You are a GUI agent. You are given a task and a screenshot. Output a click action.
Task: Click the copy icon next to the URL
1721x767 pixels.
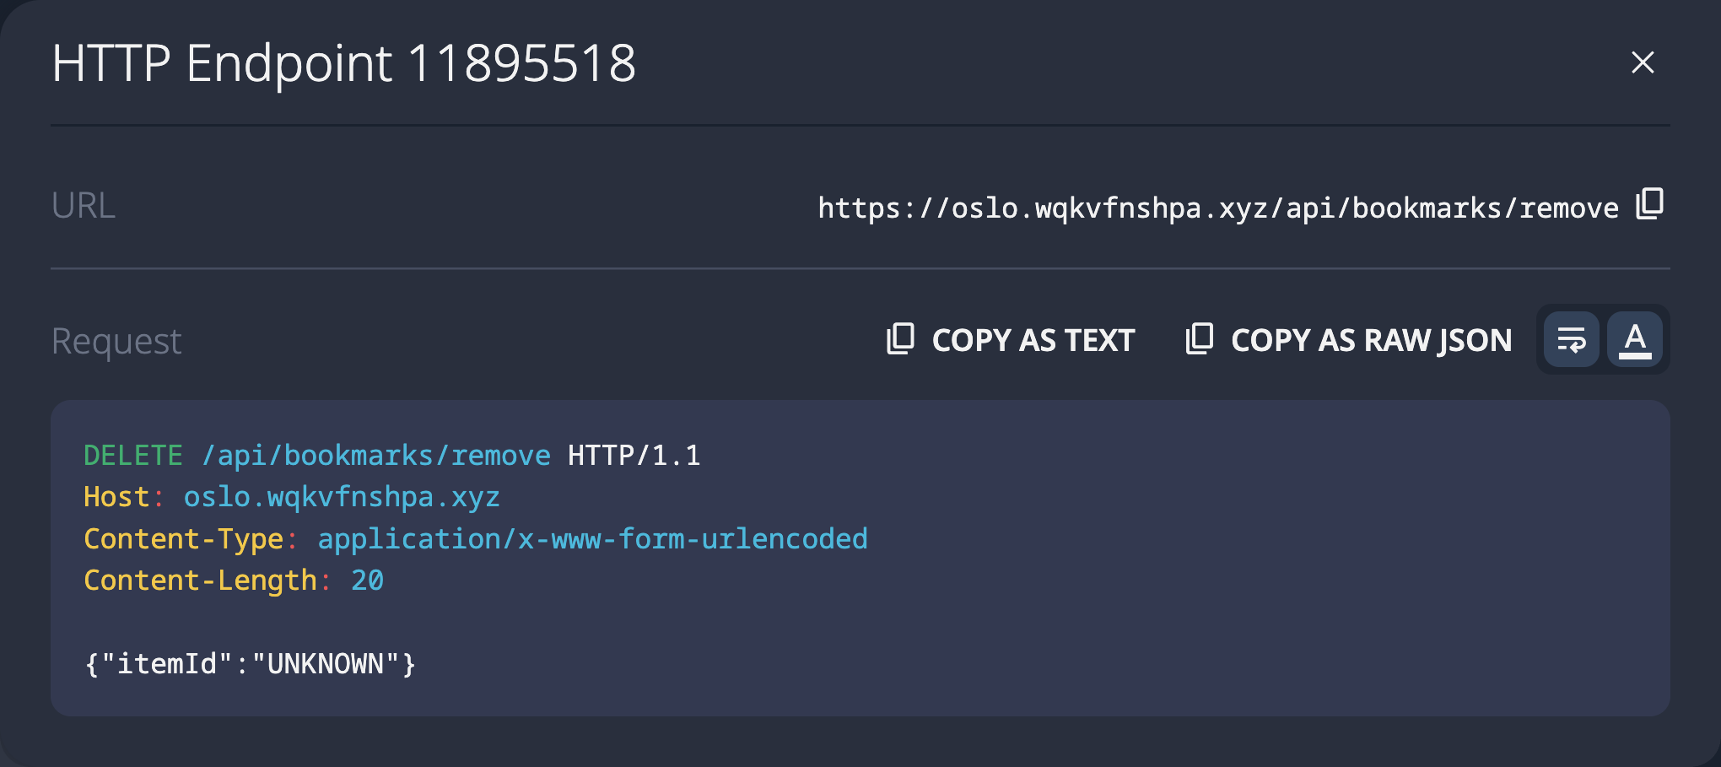(1648, 205)
